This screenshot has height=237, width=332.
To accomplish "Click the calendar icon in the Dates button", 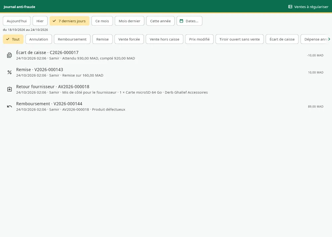I will tap(181, 21).
